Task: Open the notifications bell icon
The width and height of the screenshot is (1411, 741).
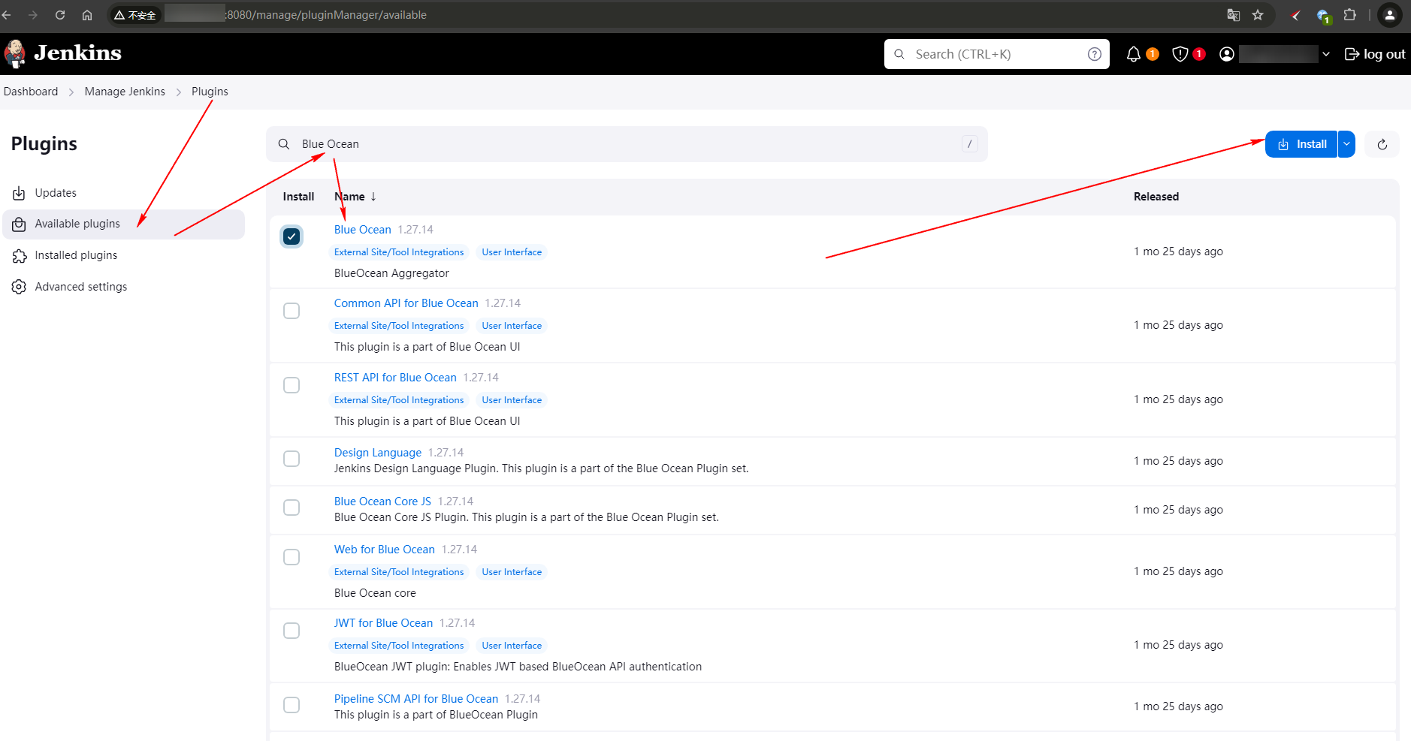Action: (x=1133, y=54)
